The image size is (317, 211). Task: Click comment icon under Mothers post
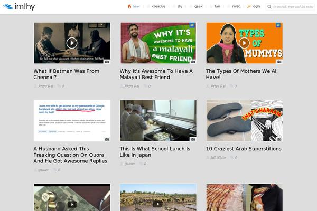[231, 86]
